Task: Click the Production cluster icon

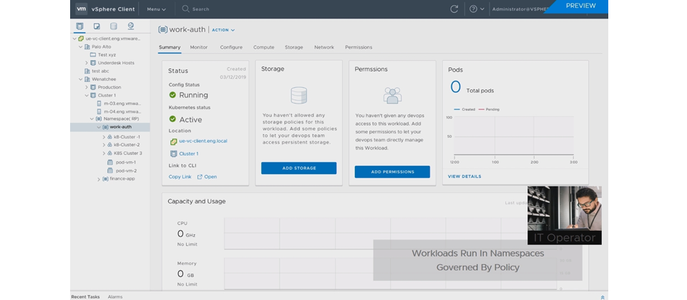Action: pos(93,87)
